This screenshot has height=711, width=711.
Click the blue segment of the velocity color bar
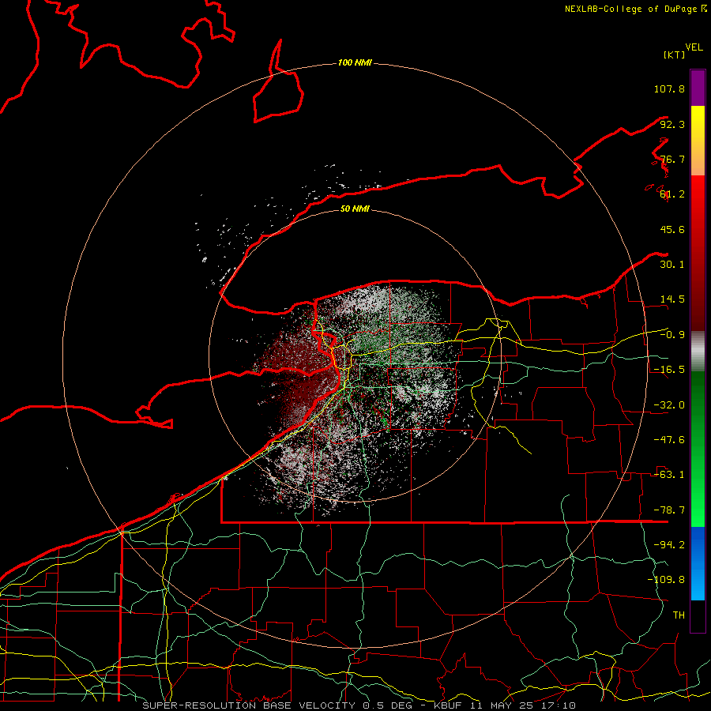tap(698, 563)
